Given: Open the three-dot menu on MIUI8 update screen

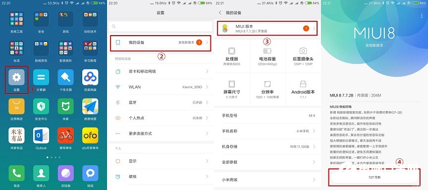Looking at the screenshot, I should tap(422, 16).
